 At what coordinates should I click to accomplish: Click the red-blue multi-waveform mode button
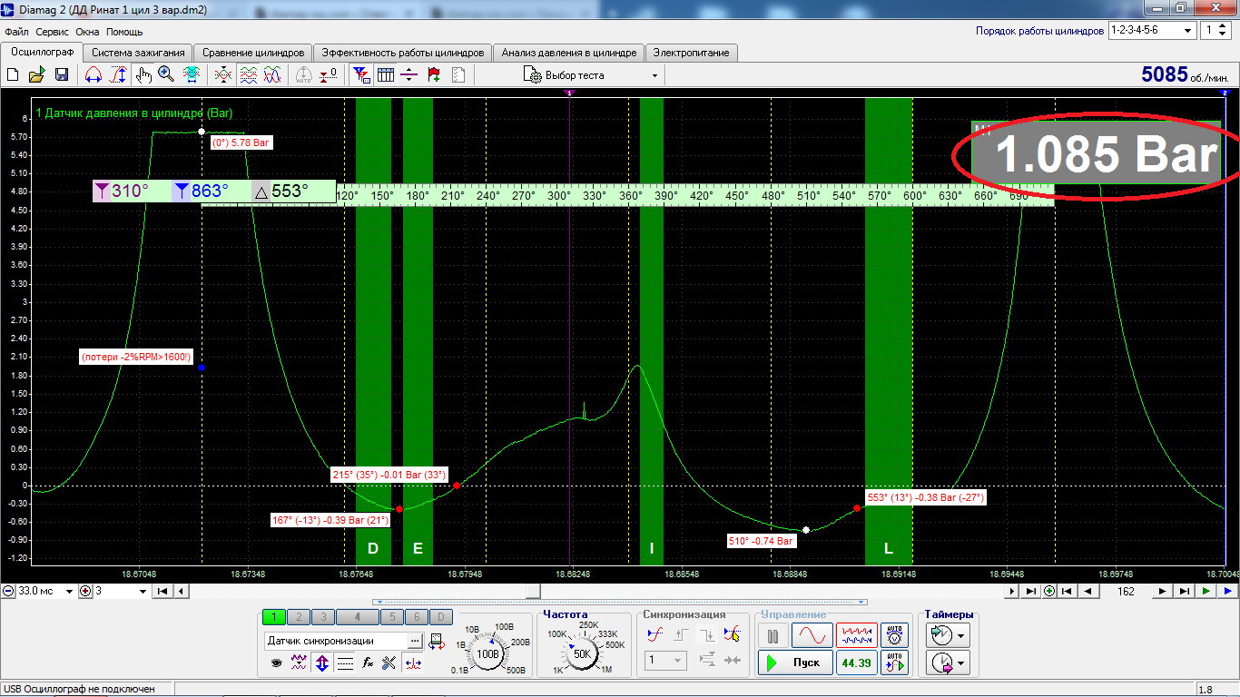point(856,635)
